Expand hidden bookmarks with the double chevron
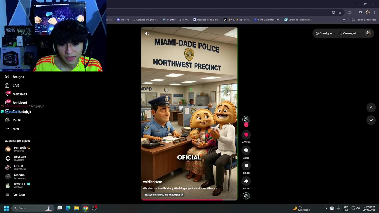The width and height of the screenshot is (379, 213). (344, 20)
